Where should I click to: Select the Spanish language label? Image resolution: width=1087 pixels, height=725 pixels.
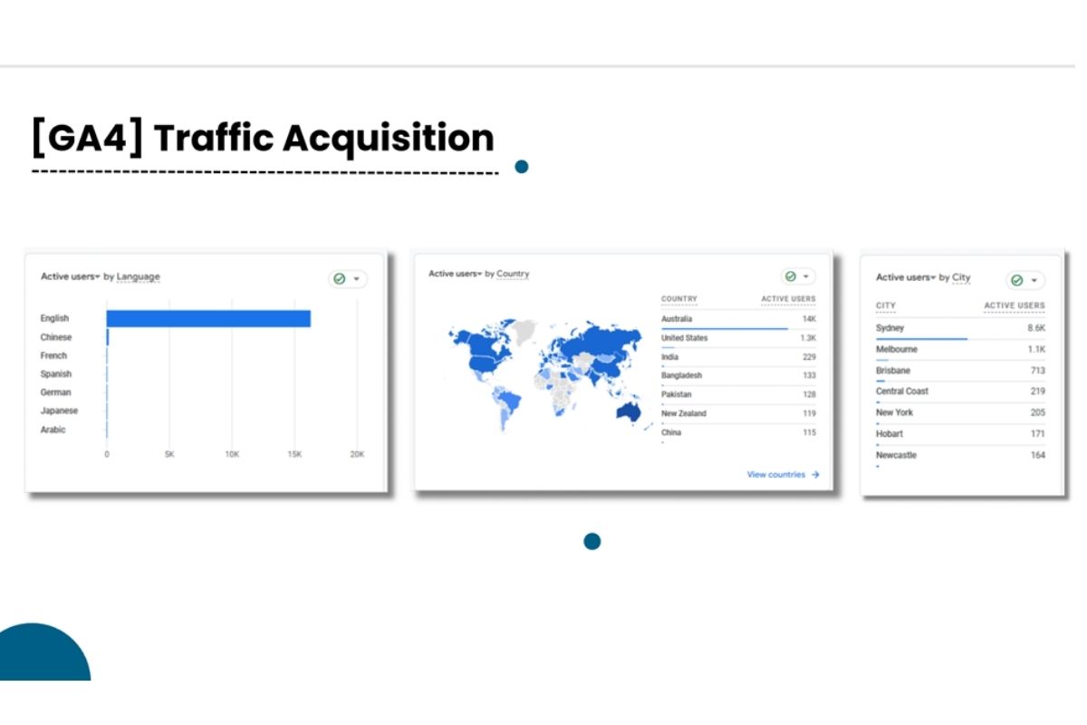tap(56, 374)
